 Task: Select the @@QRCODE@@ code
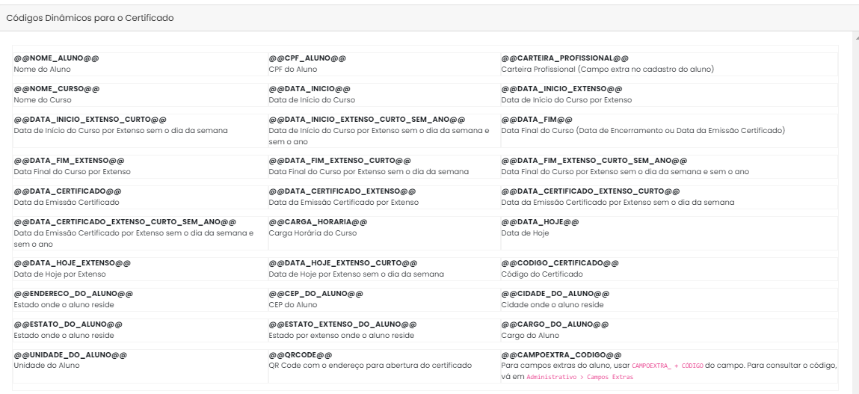click(x=300, y=354)
